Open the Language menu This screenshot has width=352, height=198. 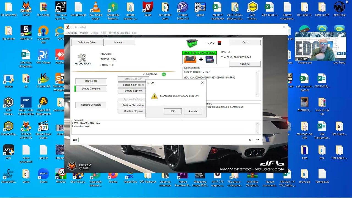coord(71,33)
